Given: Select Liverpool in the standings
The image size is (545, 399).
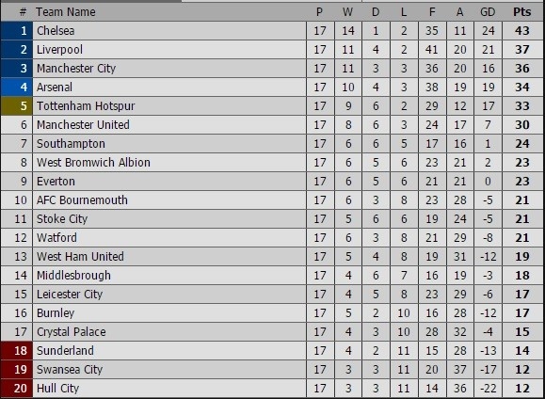Looking at the screenshot, I should point(60,49).
